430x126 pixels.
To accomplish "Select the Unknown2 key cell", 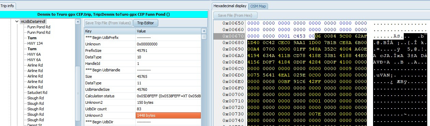I will 109,102.
